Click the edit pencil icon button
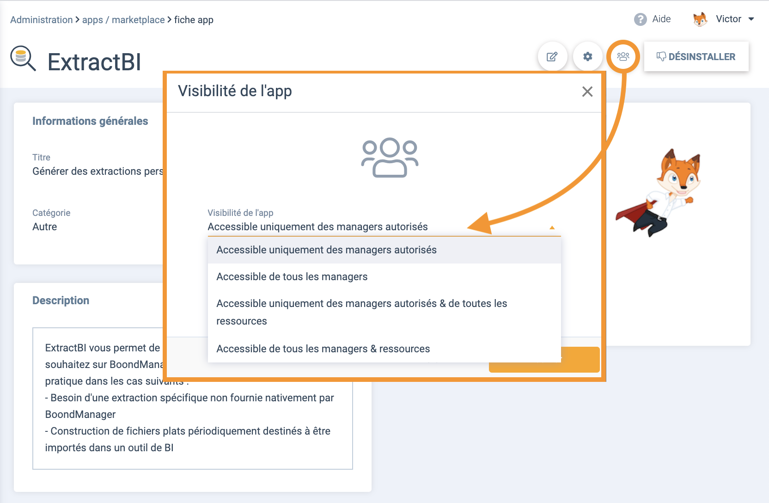The height and width of the screenshot is (503, 769). click(552, 57)
